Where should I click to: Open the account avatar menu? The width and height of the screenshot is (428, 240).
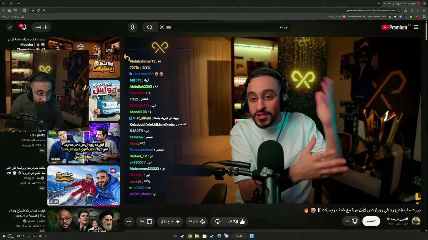[x=10, y=27]
